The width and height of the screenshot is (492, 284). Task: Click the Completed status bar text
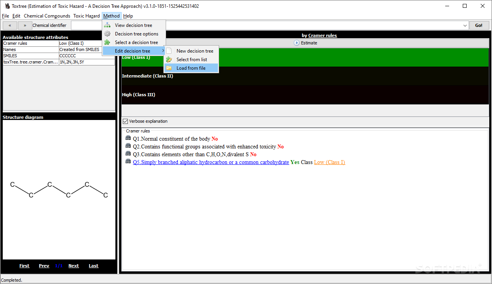click(x=12, y=280)
